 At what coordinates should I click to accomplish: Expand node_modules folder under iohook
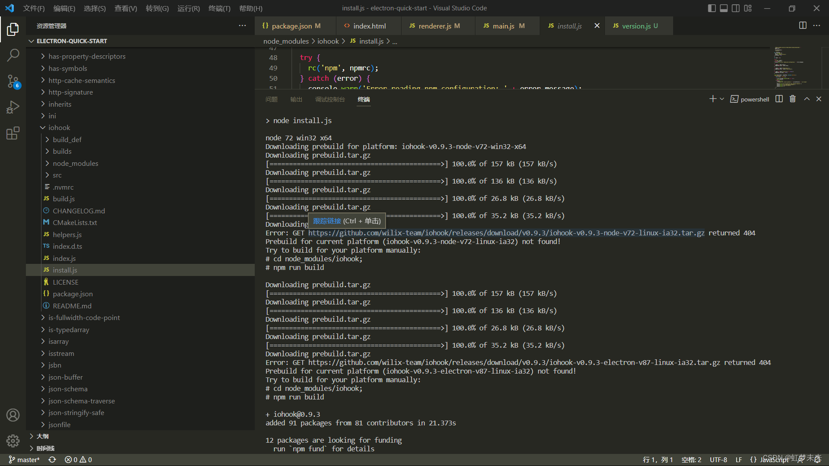[140, 163]
